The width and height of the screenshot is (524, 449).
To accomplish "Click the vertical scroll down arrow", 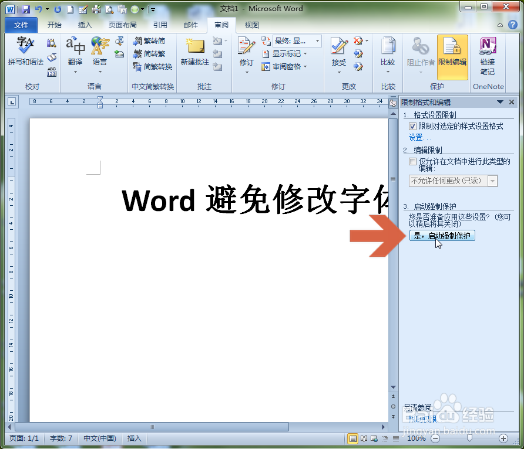I will point(393,387).
